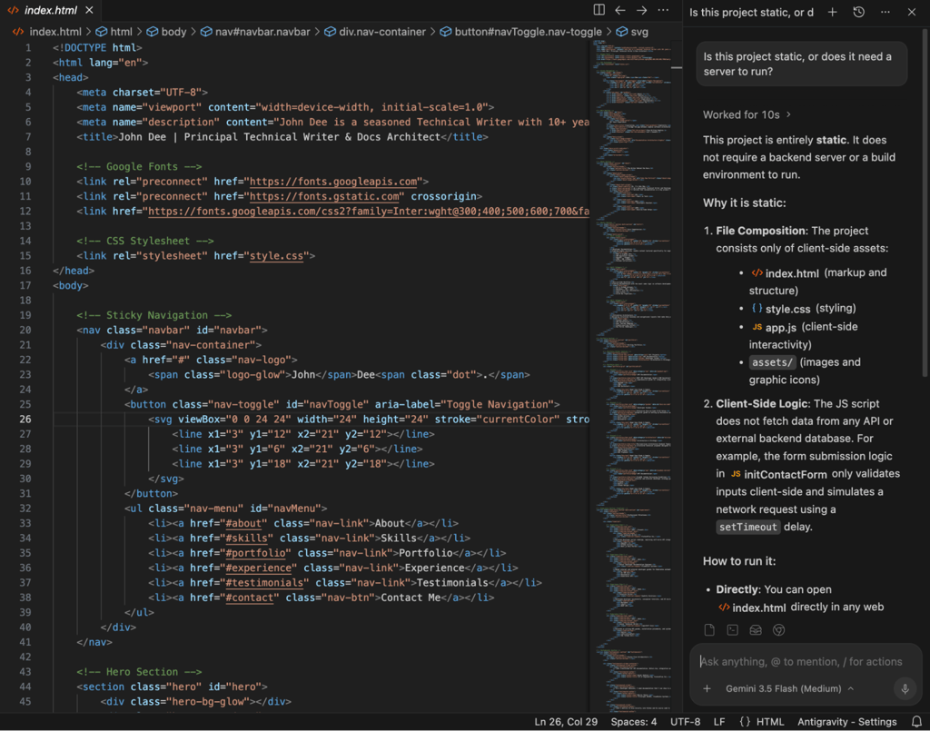The image size is (930, 731).
Task: Click 'Ln 26, Col 29' in status bar
Action: point(566,722)
